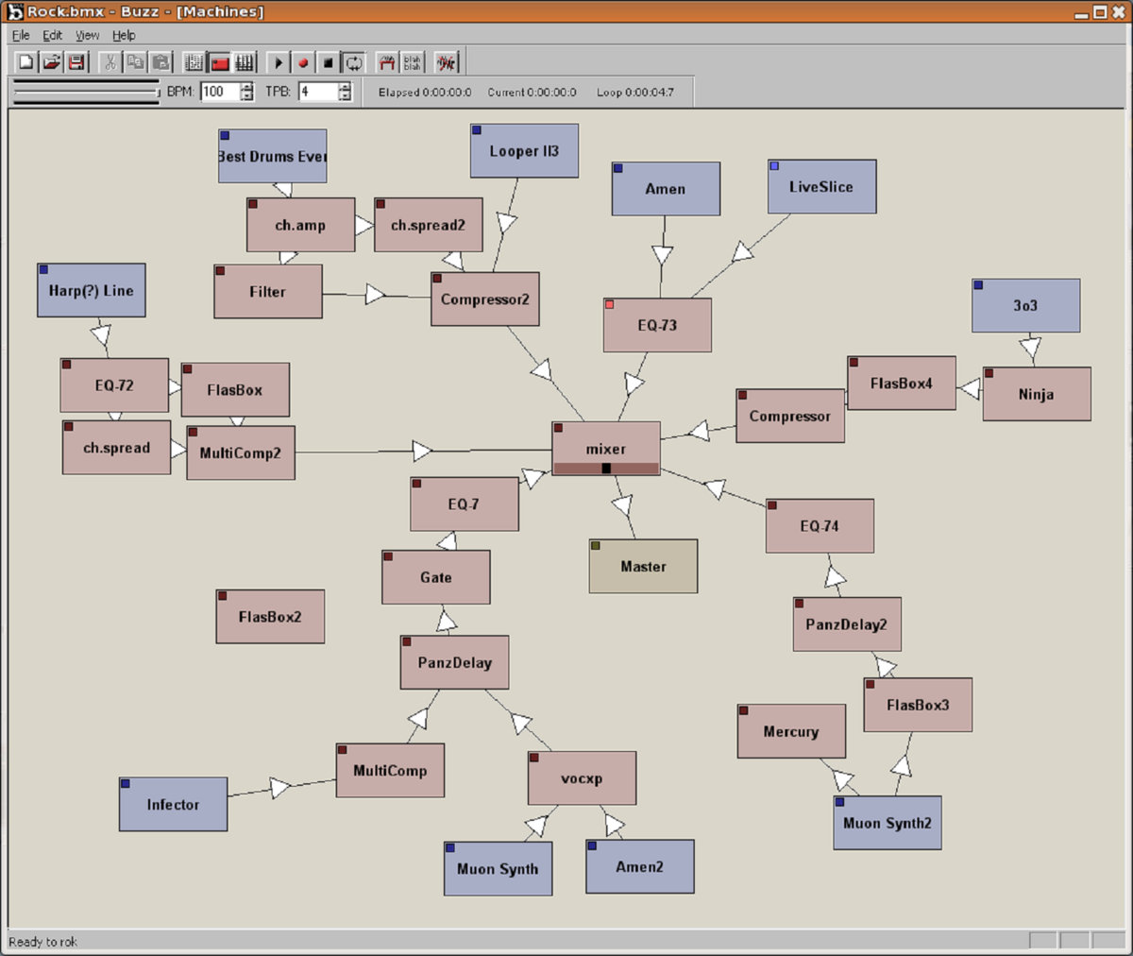The image size is (1133, 956).
Task: Open the View menu
Action: click(x=87, y=35)
